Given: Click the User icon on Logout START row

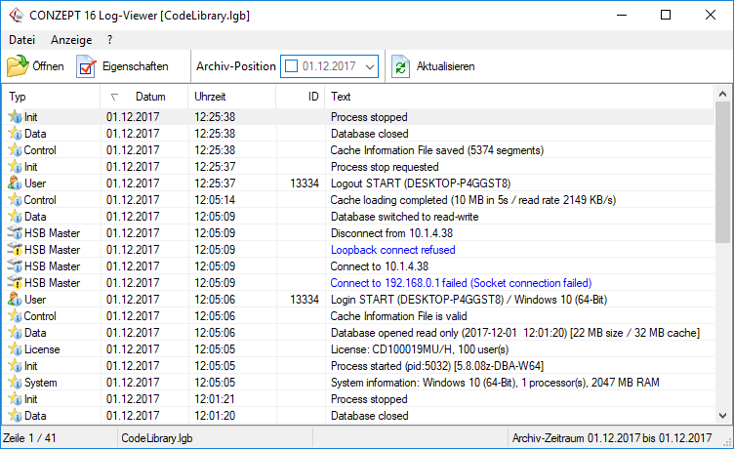Looking at the screenshot, I should coord(15,184).
